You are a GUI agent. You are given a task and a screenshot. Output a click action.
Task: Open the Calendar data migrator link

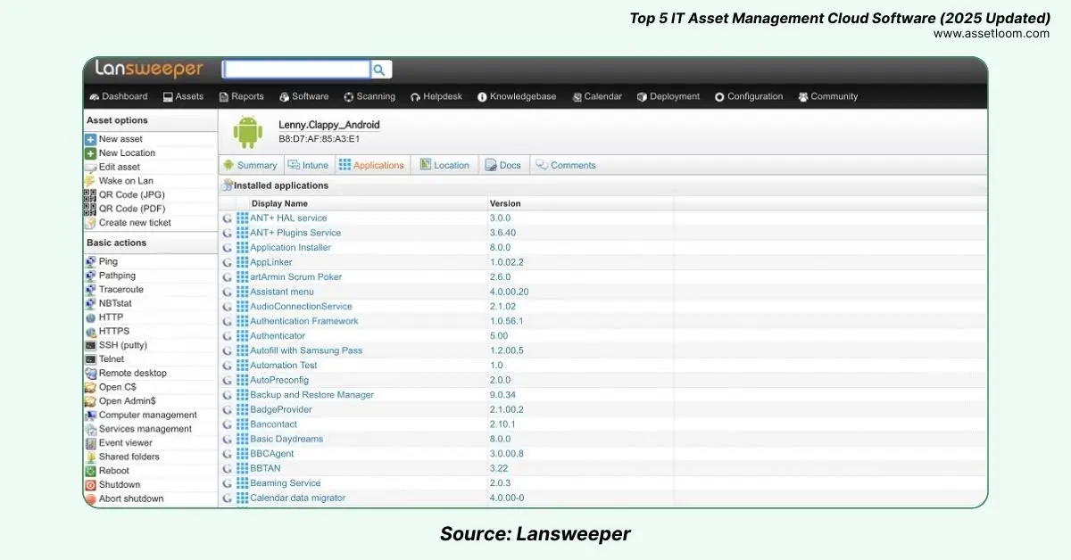coord(297,498)
